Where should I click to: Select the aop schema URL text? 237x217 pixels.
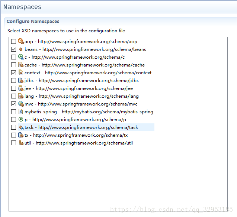click(87, 42)
